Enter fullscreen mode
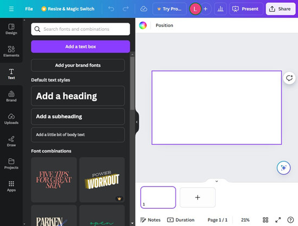Viewport: 298px width, 226px height. (278, 220)
